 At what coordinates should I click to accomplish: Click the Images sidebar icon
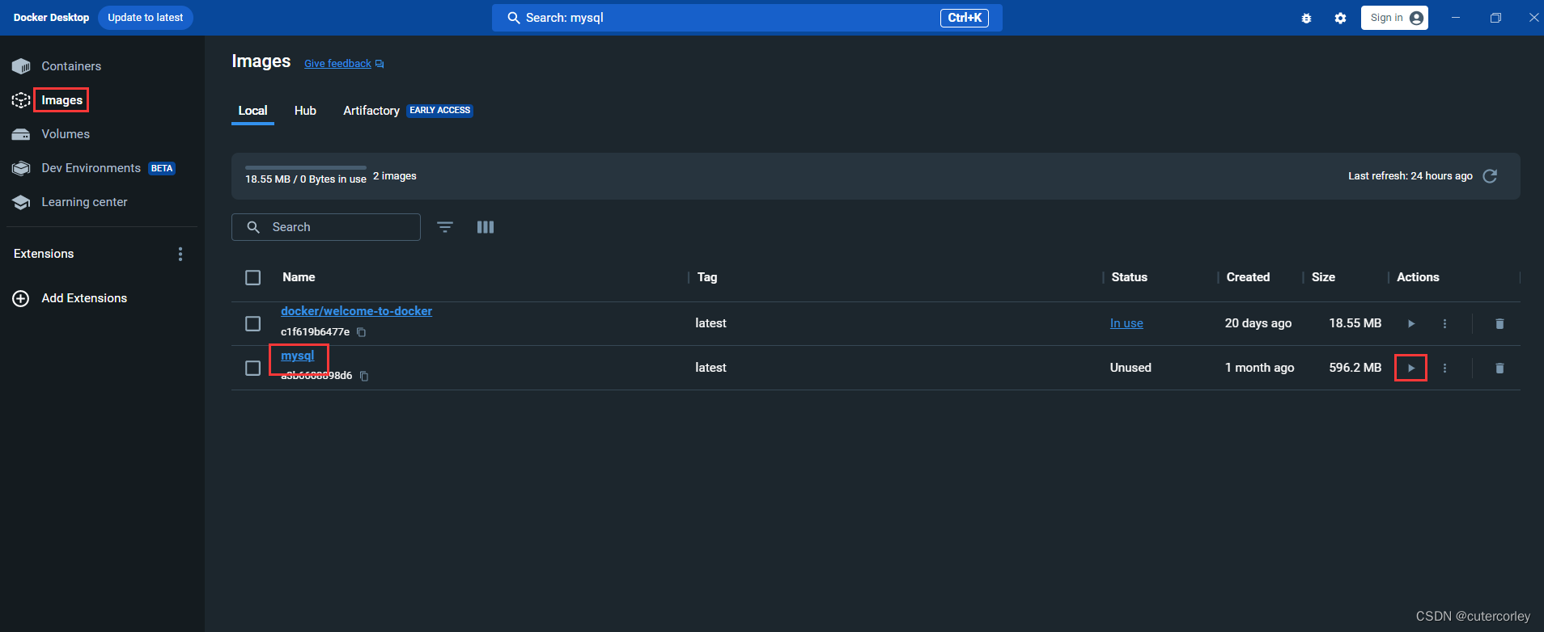[21, 100]
